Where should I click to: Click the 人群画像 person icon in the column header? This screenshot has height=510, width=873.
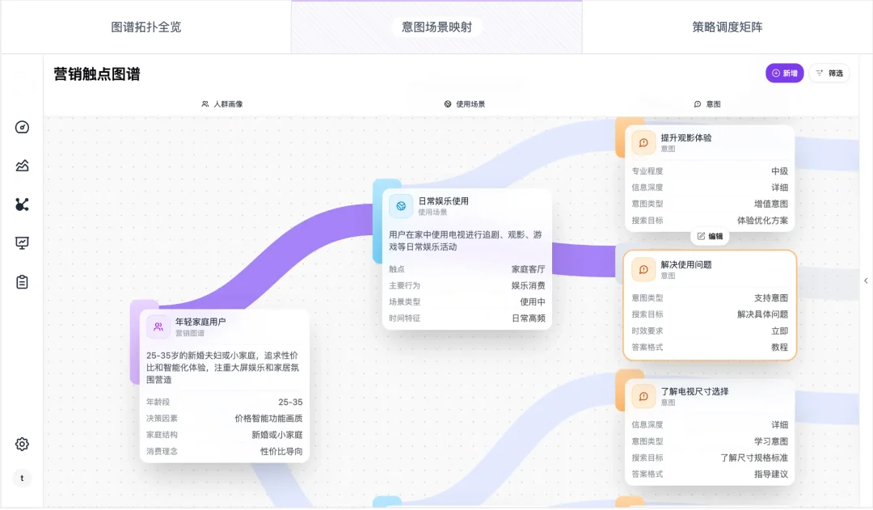pos(205,103)
